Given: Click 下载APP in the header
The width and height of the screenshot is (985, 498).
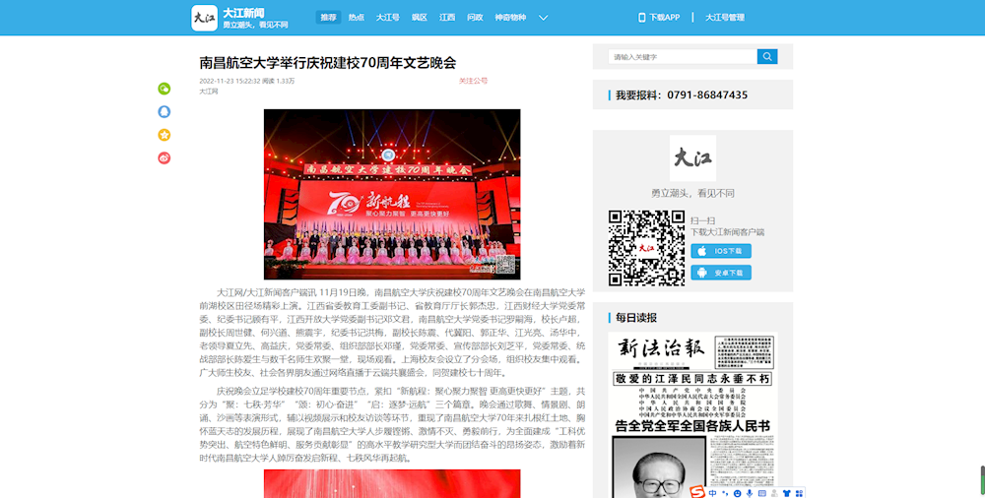Looking at the screenshot, I should tap(659, 18).
